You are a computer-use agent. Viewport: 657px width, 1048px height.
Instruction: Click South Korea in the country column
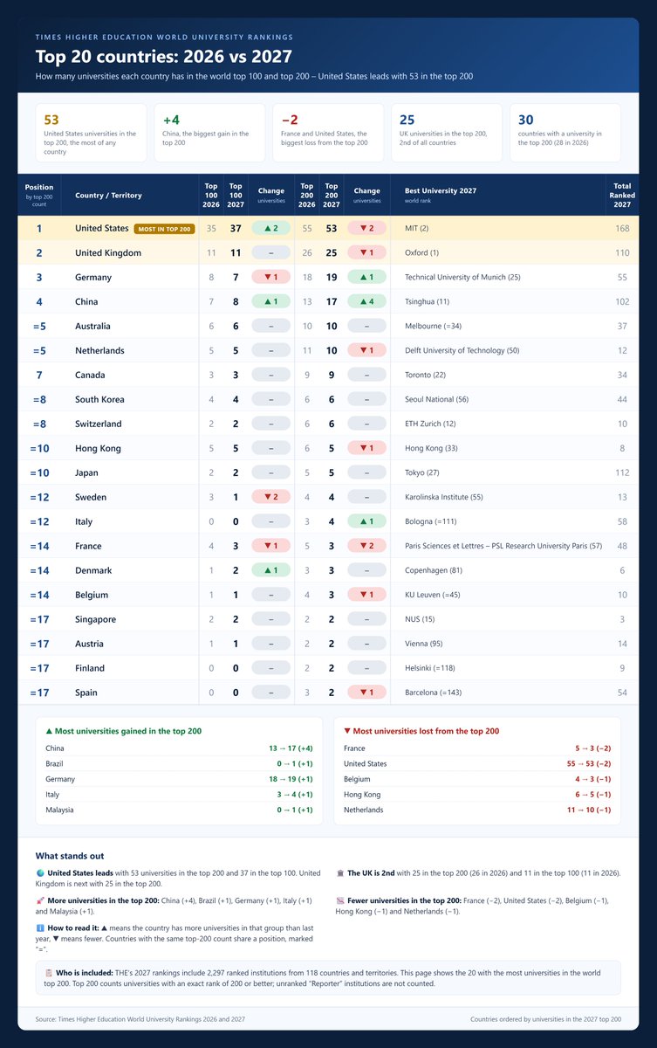[99, 399]
